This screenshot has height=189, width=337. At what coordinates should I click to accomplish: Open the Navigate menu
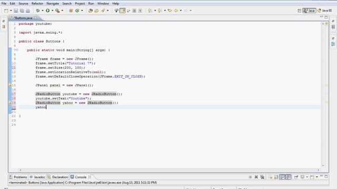(x=53, y=4)
